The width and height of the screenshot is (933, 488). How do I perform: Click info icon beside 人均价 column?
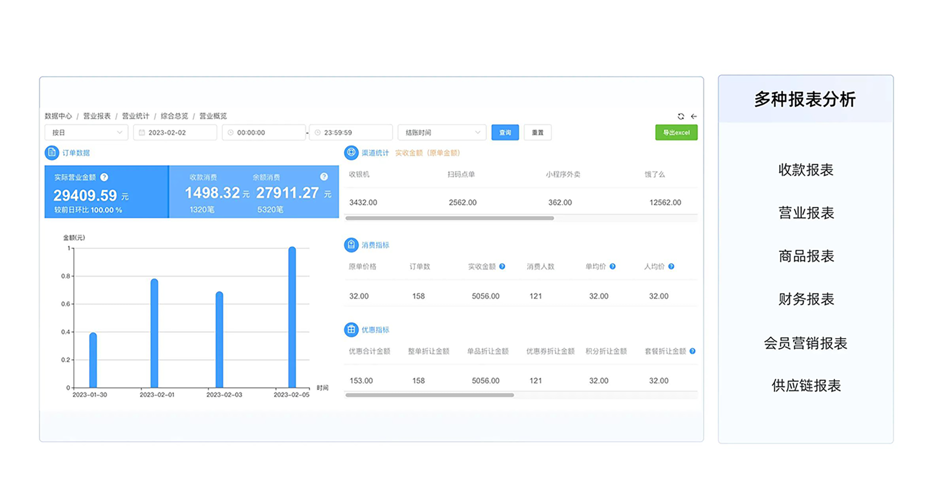point(671,267)
